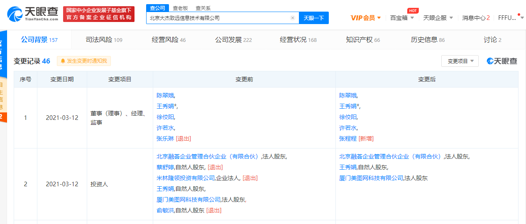The image size is (526, 224).
Task: Switch to the 讨论 tab
Action: [492, 40]
